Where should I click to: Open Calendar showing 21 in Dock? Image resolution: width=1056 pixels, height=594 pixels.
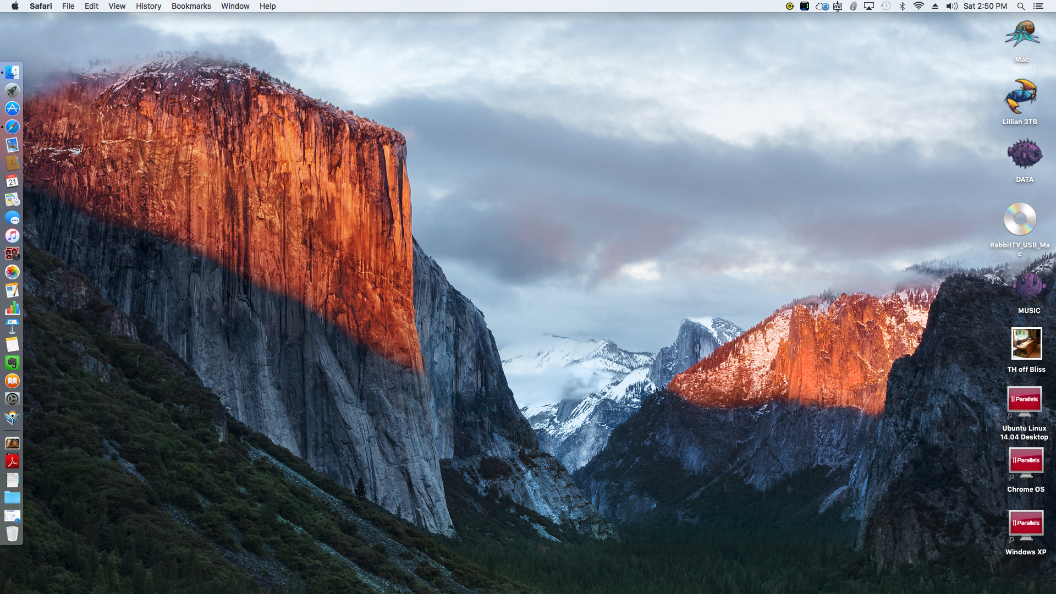click(12, 181)
